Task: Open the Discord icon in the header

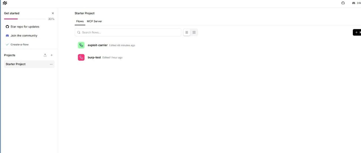Action: (354, 3)
